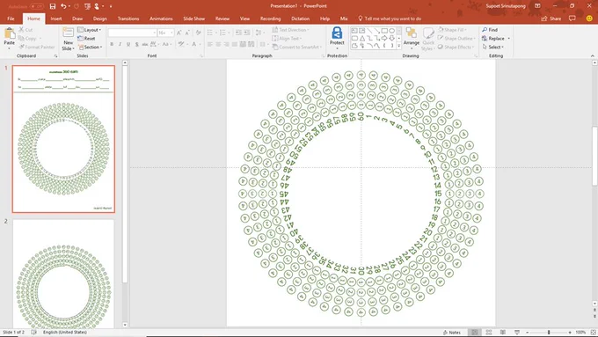
Task: Open the font size dropdown
Action: coord(171,33)
